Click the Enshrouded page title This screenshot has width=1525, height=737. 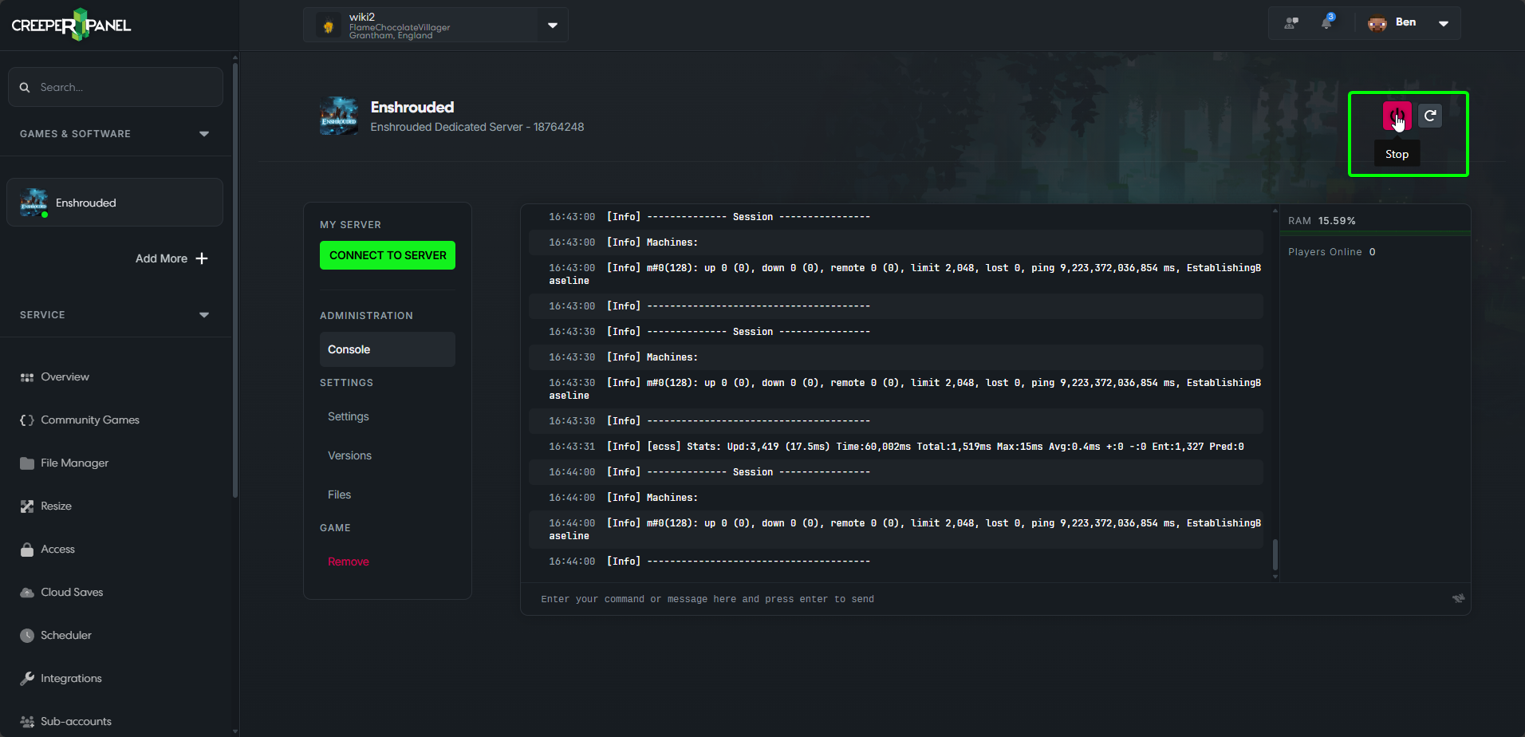(x=412, y=107)
